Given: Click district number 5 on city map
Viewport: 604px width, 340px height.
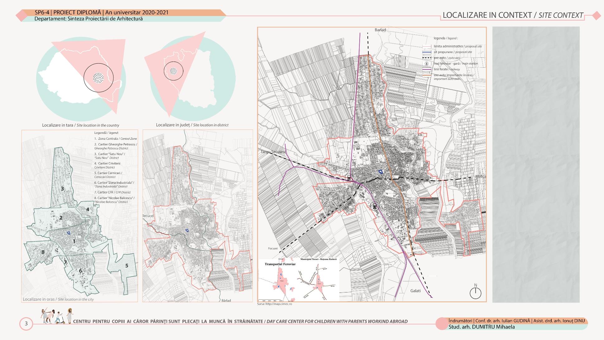Looking at the screenshot, I should click(x=127, y=266).
